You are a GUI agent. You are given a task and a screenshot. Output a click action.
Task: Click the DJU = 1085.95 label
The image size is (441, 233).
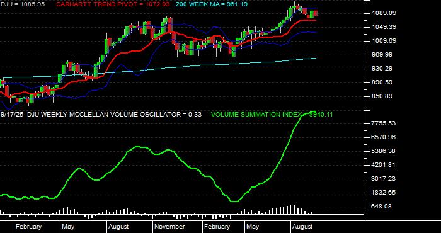[x=22, y=4]
